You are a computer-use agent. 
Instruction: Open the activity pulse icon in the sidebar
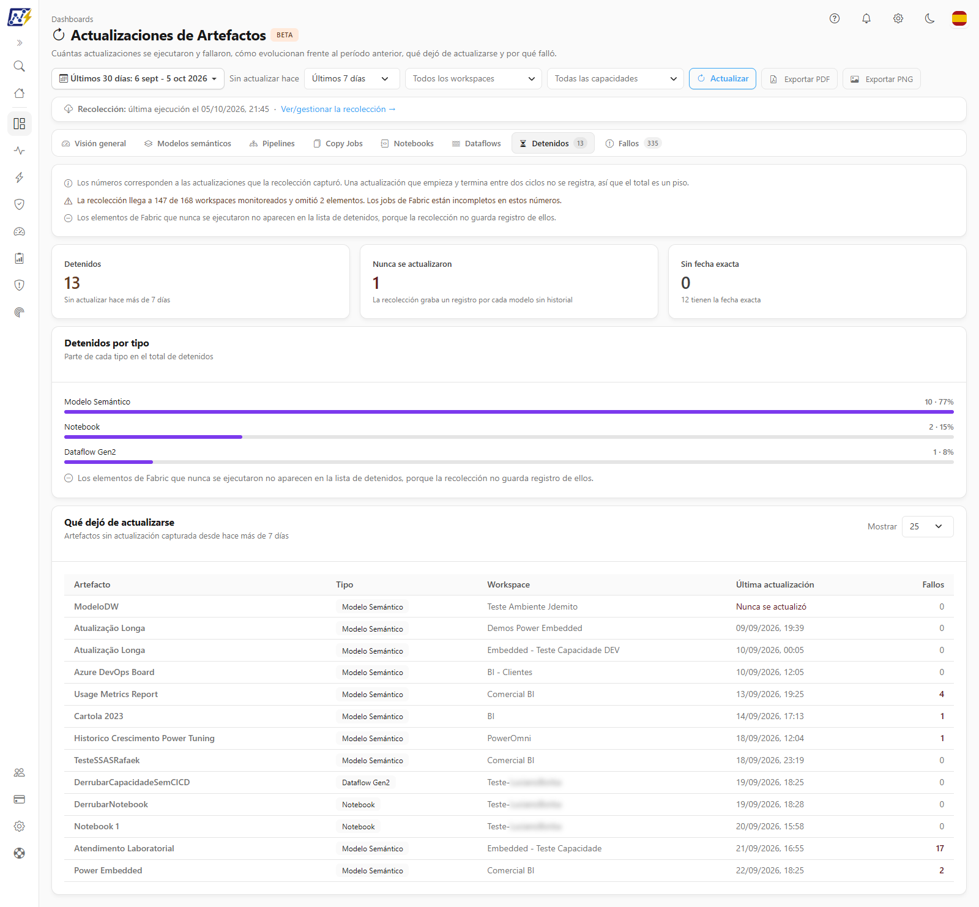coord(20,151)
